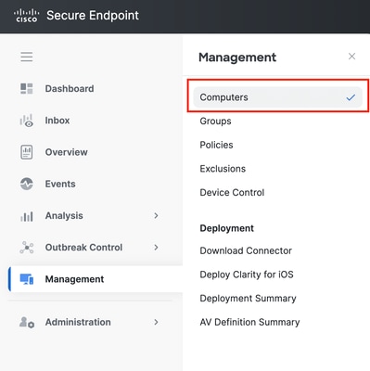Open Groups from Management menu

coord(215,121)
